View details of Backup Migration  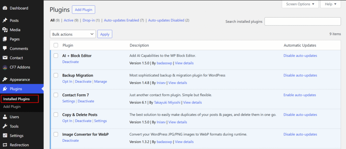click(x=178, y=83)
